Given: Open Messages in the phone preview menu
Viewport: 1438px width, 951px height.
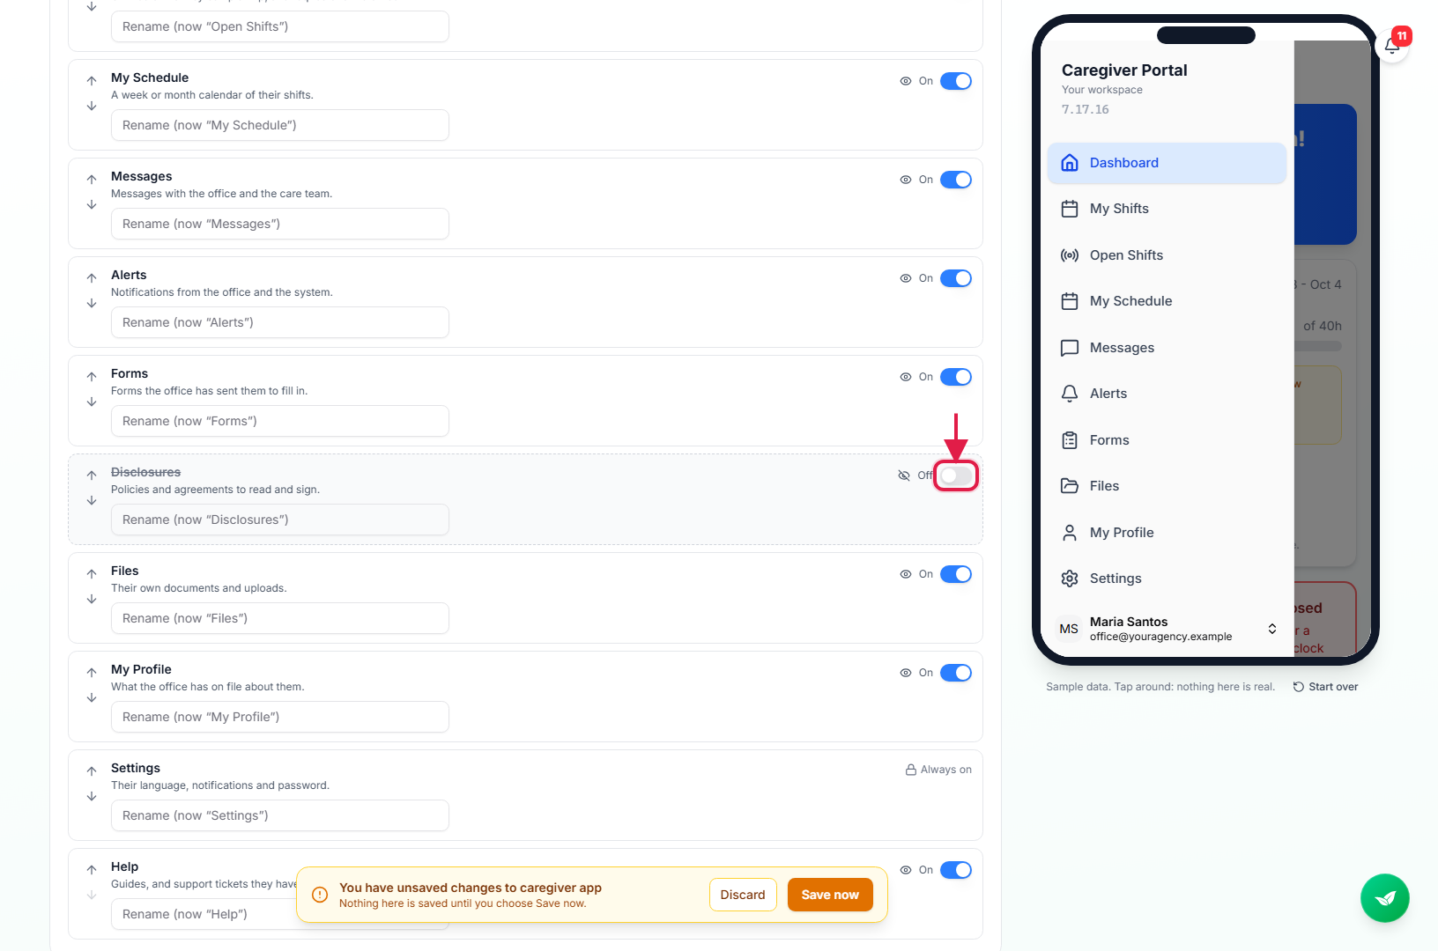Looking at the screenshot, I should [x=1167, y=348].
